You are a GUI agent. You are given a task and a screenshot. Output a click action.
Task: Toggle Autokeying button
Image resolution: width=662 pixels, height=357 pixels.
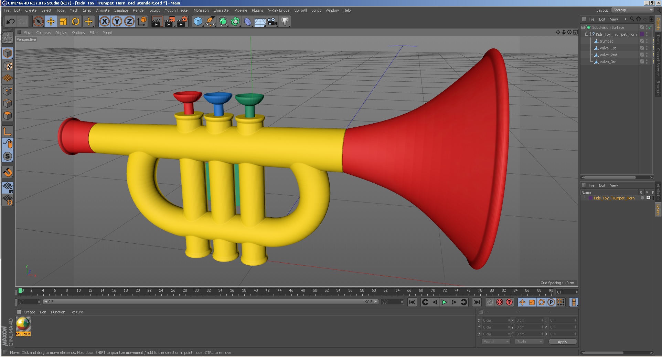pyautogui.click(x=500, y=302)
